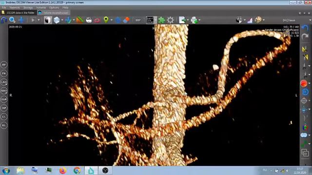Click the LAO view orientation button
Viewport: 312px width, 175px height.
[x=4, y=82]
